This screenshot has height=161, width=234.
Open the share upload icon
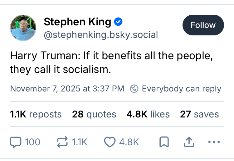point(189,143)
